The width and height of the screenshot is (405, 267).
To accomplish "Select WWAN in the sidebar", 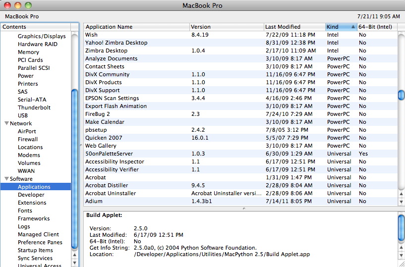I will [26, 171].
